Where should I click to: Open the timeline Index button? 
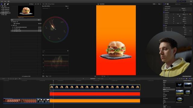tap(4, 79)
